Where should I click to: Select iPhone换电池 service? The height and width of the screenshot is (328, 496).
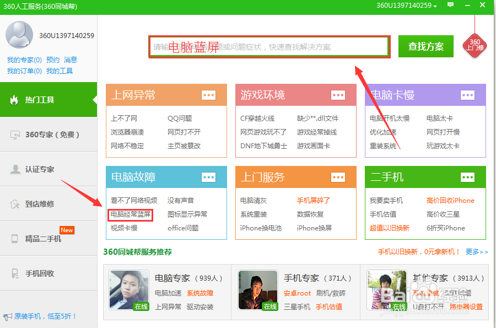pos(261,228)
